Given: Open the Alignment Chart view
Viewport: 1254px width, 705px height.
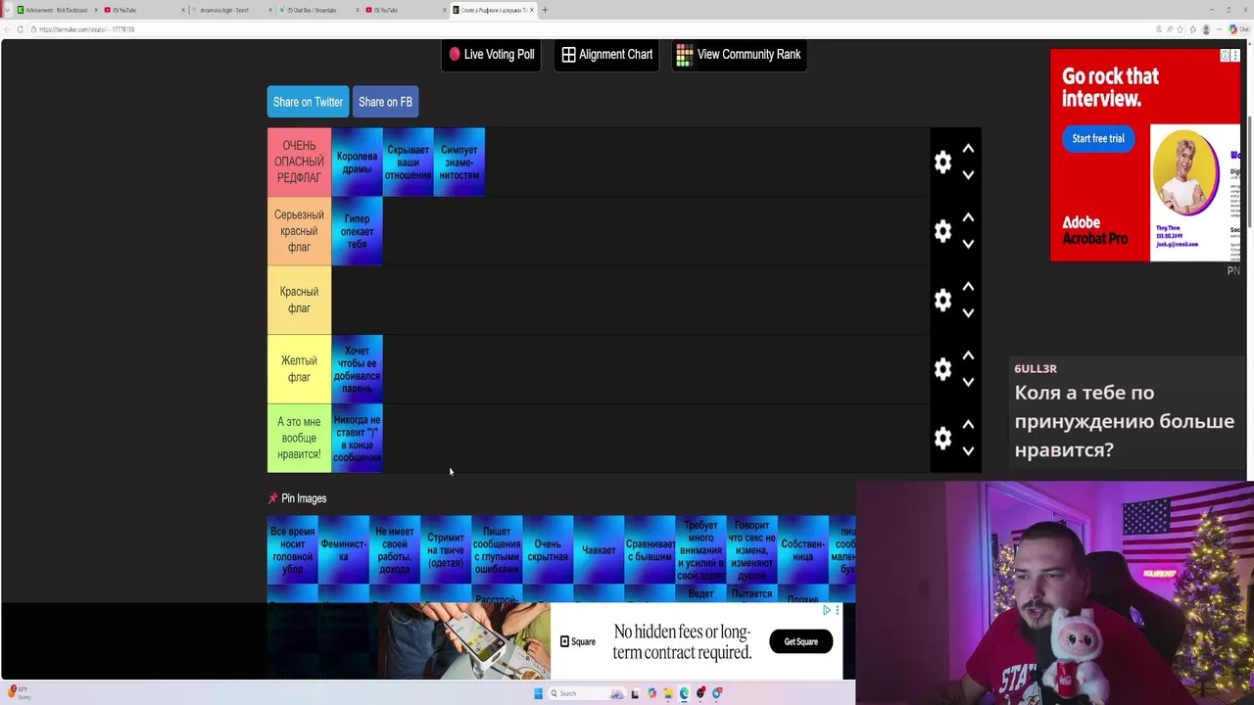Looking at the screenshot, I should click(606, 55).
